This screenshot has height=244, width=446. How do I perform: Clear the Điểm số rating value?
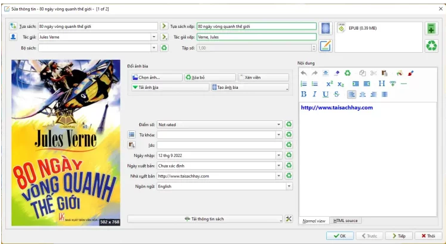pos(289,124)
